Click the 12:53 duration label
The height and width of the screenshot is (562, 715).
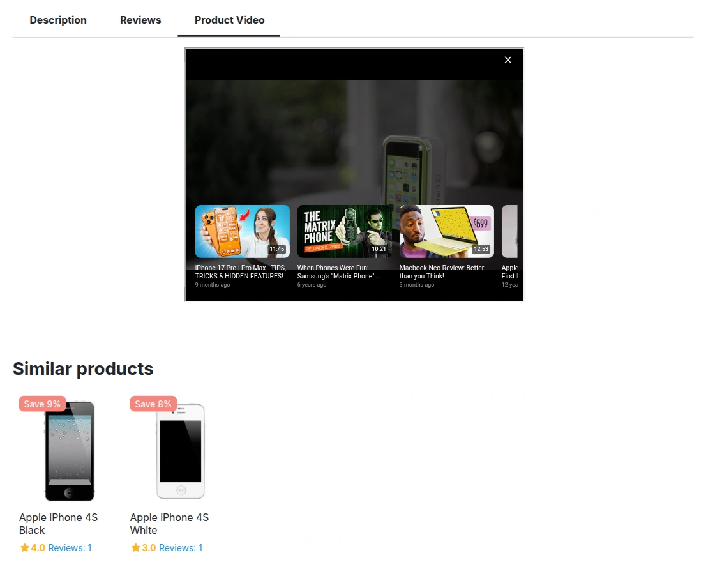tap(481, 249)
